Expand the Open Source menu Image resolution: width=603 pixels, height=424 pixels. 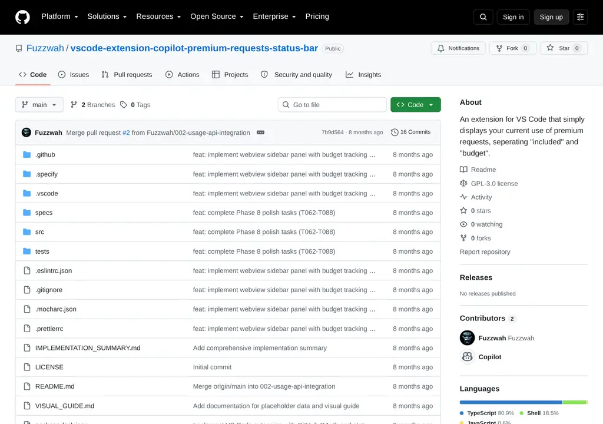click(x=217, y=16)
